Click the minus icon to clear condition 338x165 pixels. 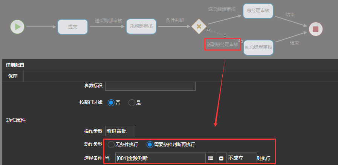[221, 158]
